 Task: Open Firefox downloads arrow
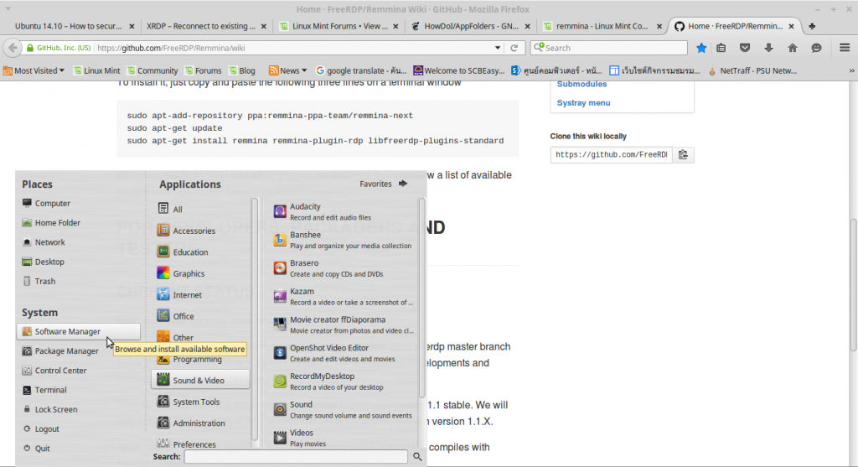(x=768, y=48)
